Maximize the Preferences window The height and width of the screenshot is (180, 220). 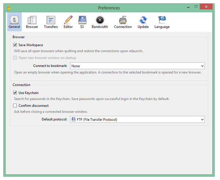pos(196,7)
